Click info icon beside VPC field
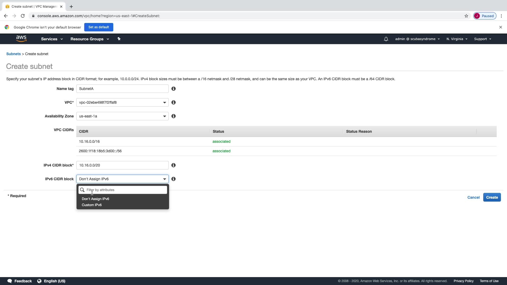 click(x=173, y=102)
